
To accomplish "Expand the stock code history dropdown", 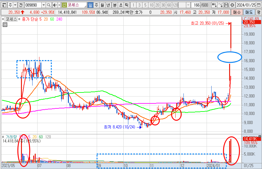I will tap(44, 5).
